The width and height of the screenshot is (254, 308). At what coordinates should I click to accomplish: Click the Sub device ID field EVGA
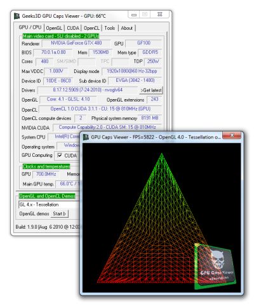135,81
